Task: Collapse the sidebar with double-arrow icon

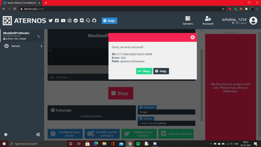Action: click(38, 134)
